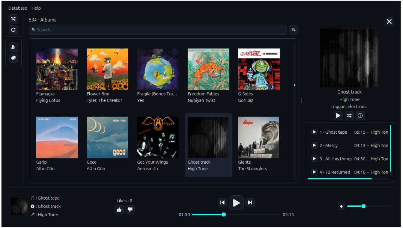The height and width of the screenshot is (228, 403).
Task: Select the Gece album cover
Action: click(107, 138)
